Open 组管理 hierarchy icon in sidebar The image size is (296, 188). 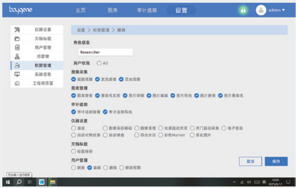coord(17,56)
